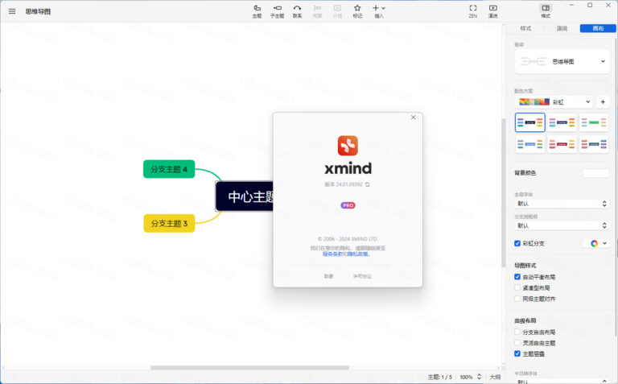The height and width of the screenshot is (384, 618).
Task: Open the CJK font dropdown at panel bottom
Action: click(x=562, y=381)
